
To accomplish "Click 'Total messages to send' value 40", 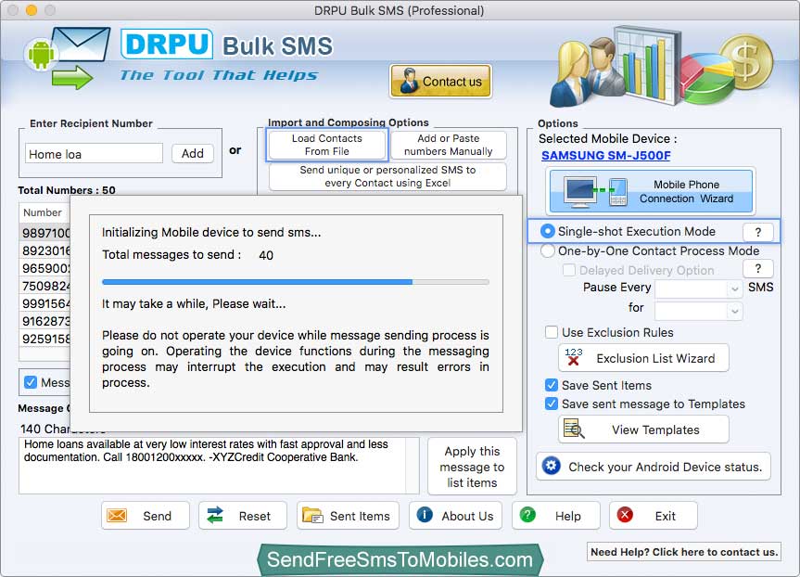I will tap(266, 255).
